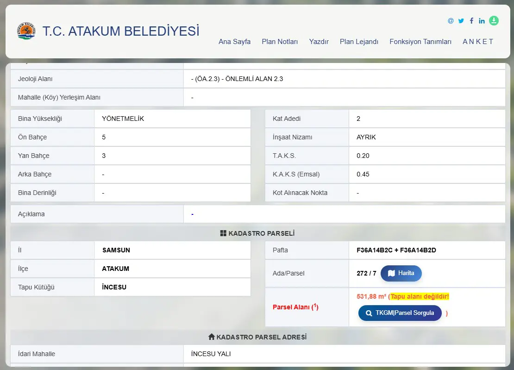Click the Kat Adedi value 2
This screenshot has width=514, height=370.
pos(358,119)
